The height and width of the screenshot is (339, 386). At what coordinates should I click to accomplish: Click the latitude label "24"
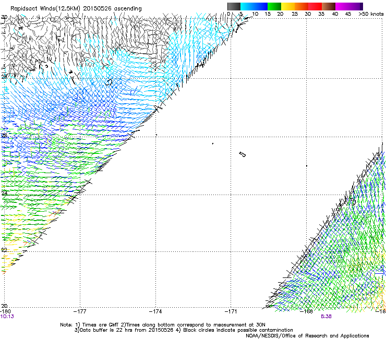tap(4, 193)
